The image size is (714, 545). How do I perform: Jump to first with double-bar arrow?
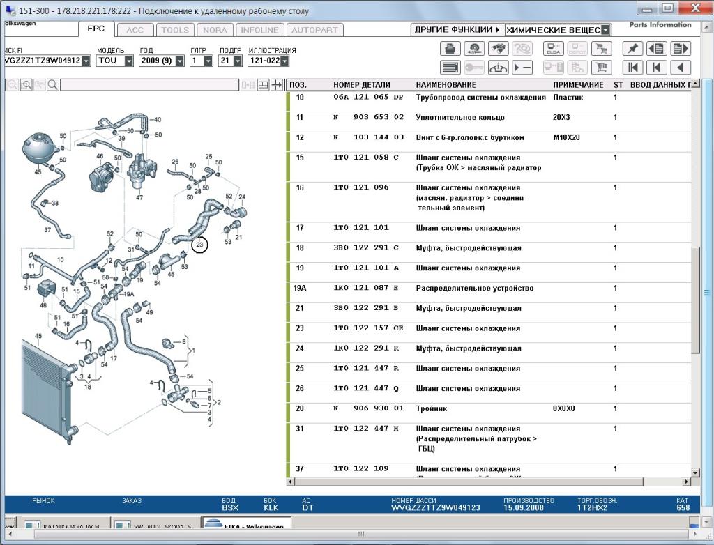coord(632,68)
